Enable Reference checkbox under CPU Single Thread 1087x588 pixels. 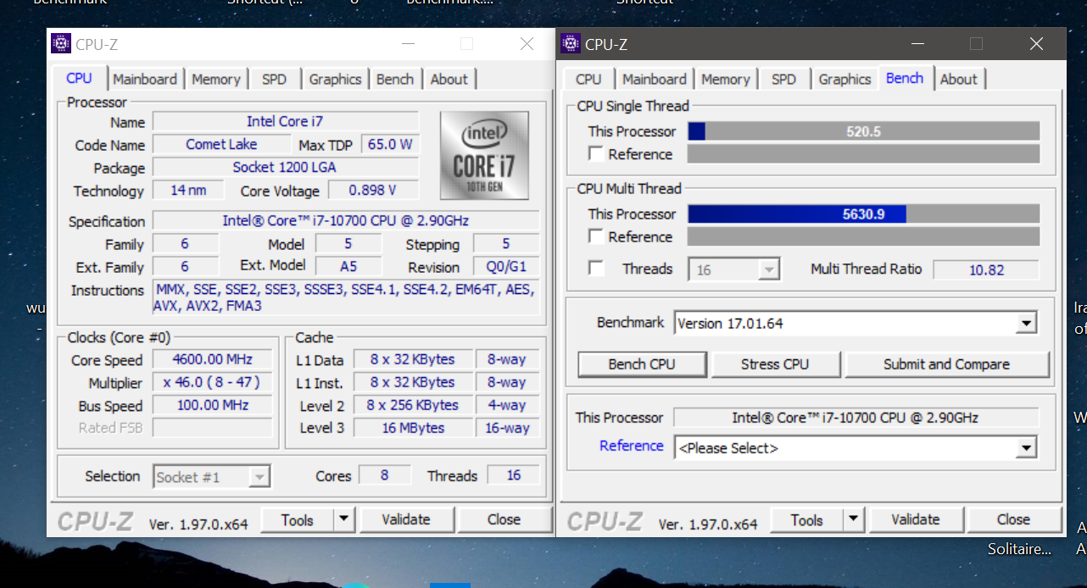click(597, 154)
